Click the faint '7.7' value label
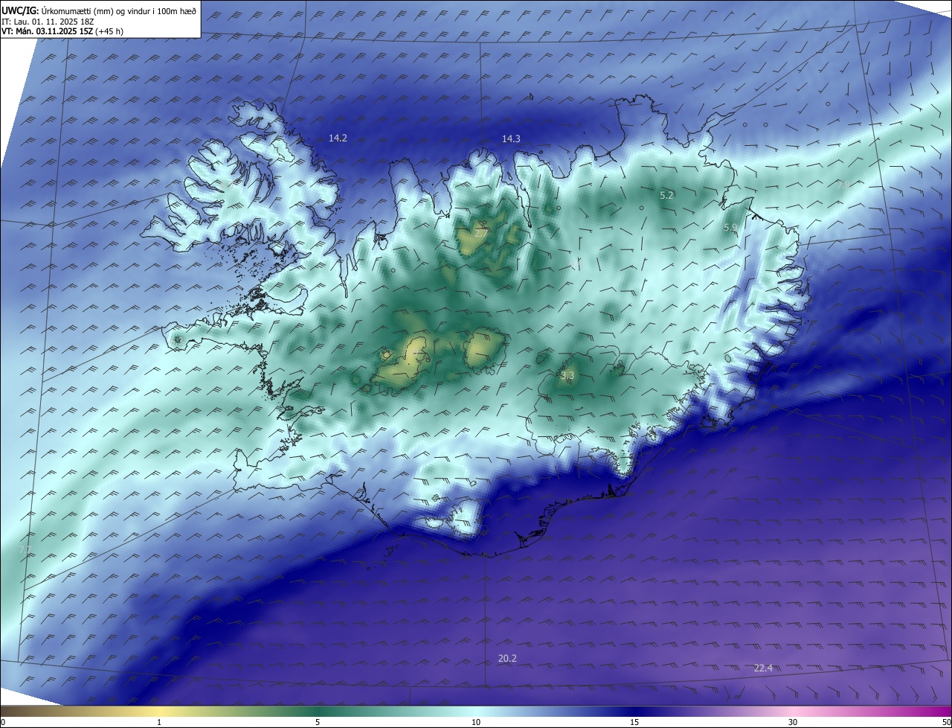The width and height of the screenshot is (952, 728). (25, 549)
